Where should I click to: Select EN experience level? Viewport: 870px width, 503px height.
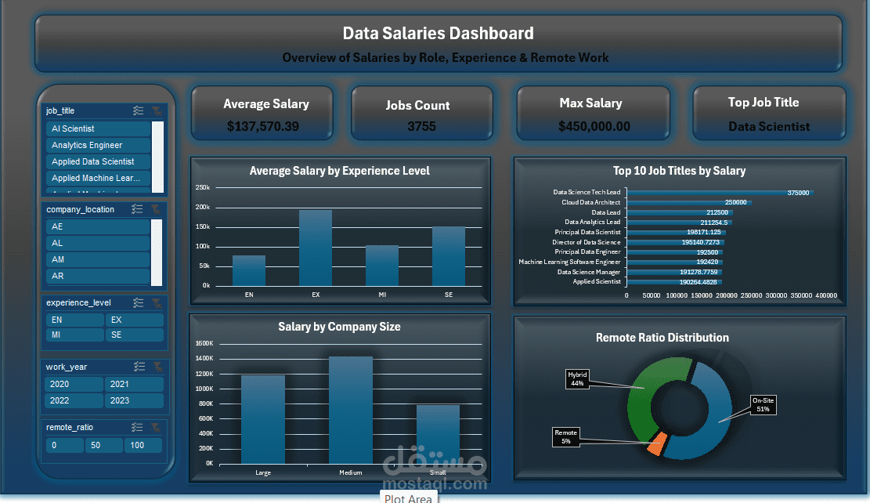[74, 320]
